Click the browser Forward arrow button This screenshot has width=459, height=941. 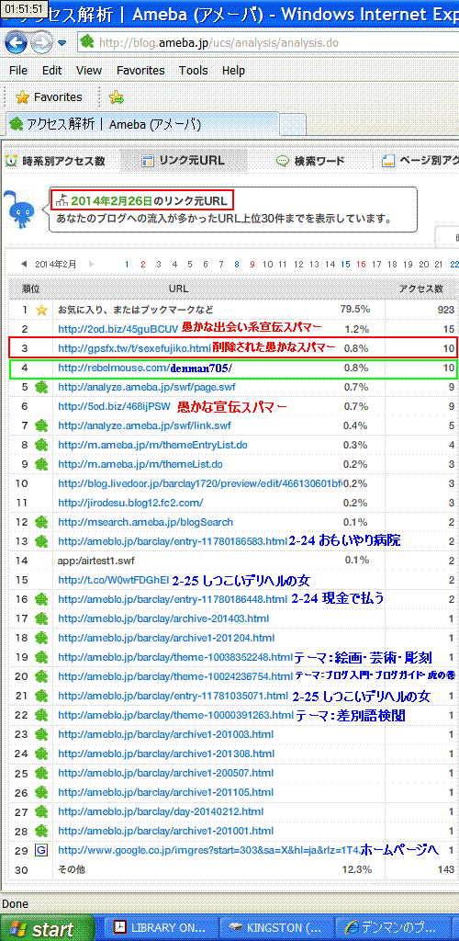(40, 42)
